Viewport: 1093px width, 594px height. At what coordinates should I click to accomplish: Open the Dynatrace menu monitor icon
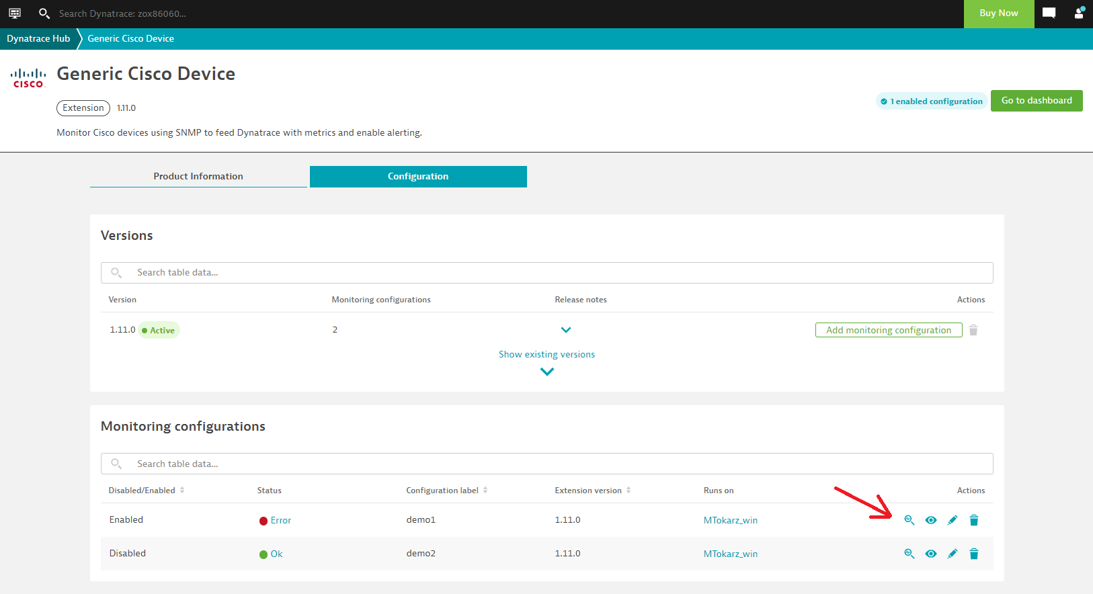tap(15, 13)
